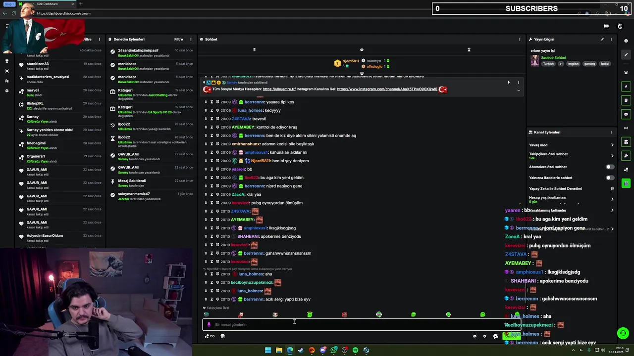Viewport: 634px width, 356px height.
Task: Open WhatsApp from taskbar
Action: [334, 350]
